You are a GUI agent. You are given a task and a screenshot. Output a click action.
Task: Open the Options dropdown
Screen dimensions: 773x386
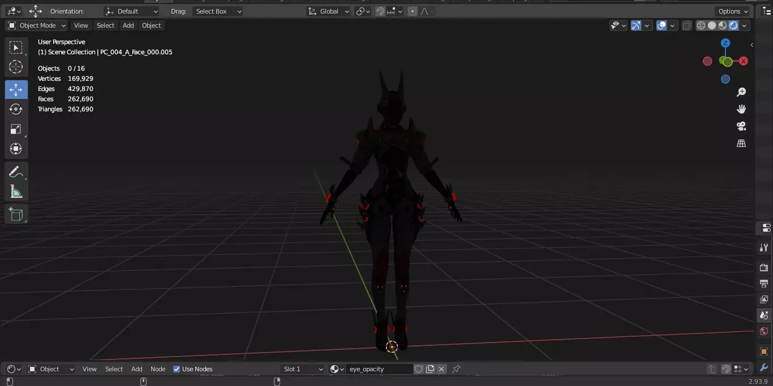[x=733, y=11]
